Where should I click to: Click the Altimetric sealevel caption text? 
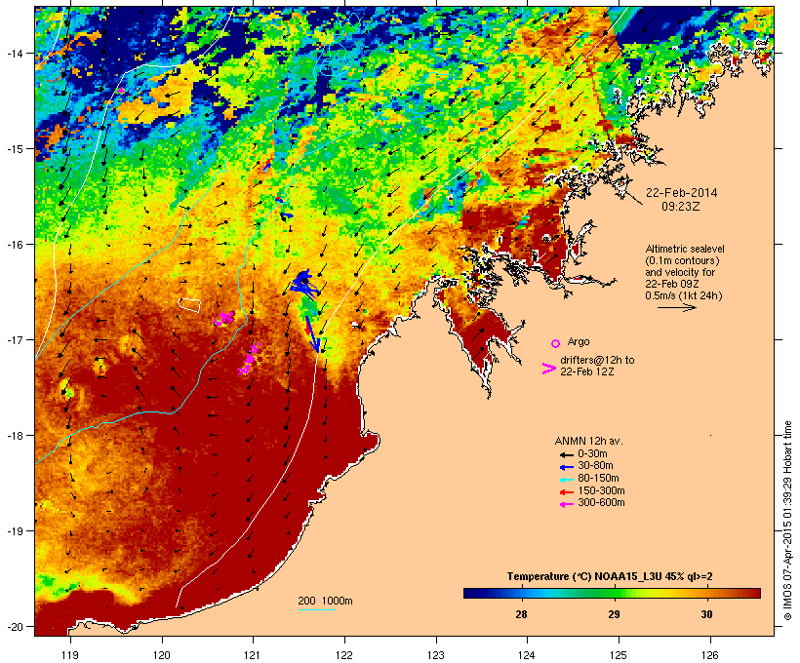point(685,249)
